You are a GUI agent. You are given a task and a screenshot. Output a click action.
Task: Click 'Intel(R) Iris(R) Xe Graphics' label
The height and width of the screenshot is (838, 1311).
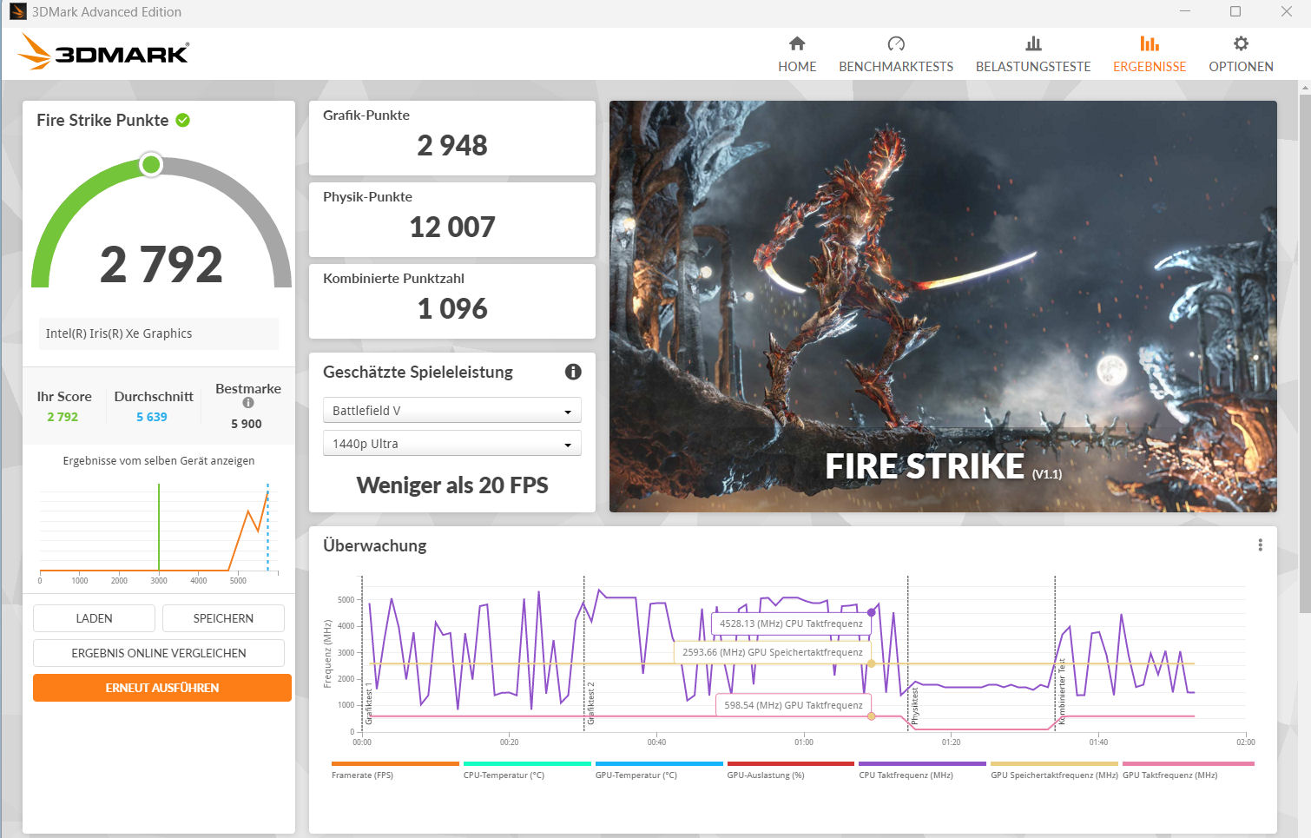[x=119, y=333]
